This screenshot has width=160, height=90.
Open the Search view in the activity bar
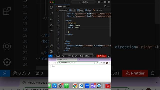point(51,13)
